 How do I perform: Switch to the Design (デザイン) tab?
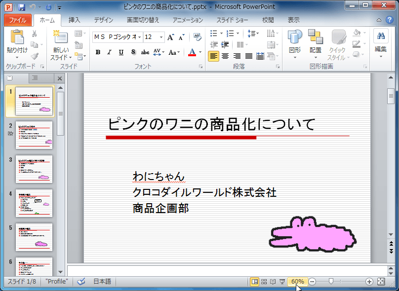point(103,20)
